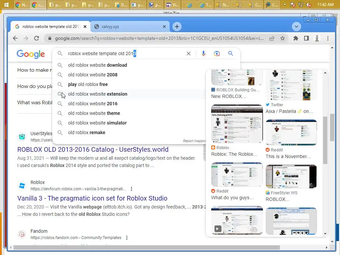The height and width of the screenshot is (255, 340).
Task: Open Roblox: The Roblox... image thumbnail
Action: click(237, 124)
